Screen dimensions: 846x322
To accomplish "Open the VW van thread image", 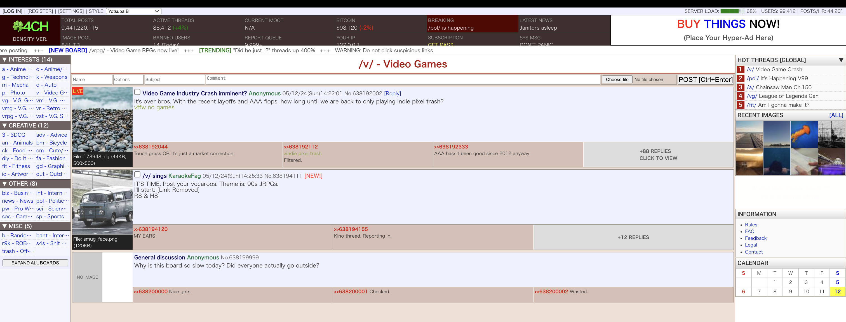I will pos(102,202).
